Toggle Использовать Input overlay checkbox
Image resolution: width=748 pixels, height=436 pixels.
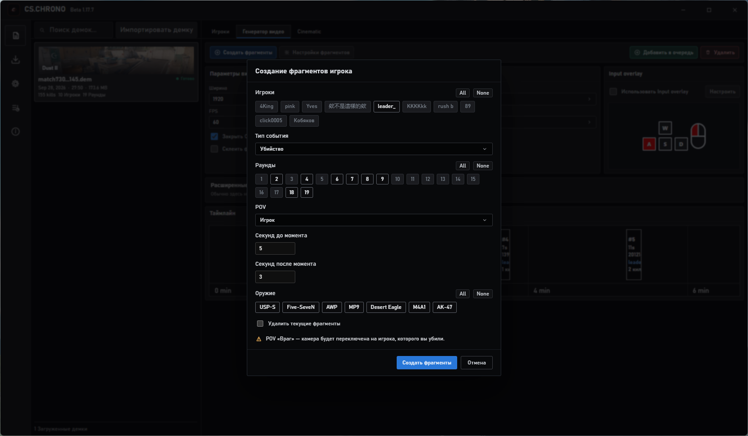613,92
